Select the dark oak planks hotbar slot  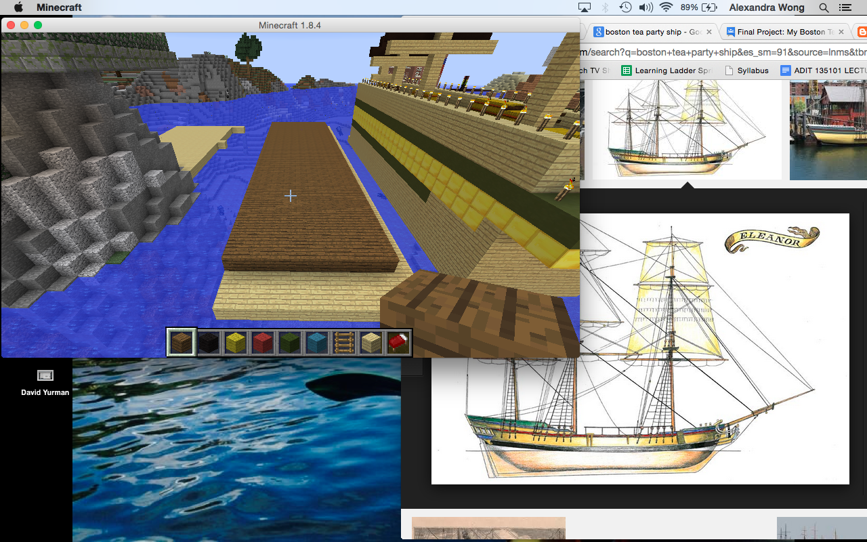tap(182, 343)
